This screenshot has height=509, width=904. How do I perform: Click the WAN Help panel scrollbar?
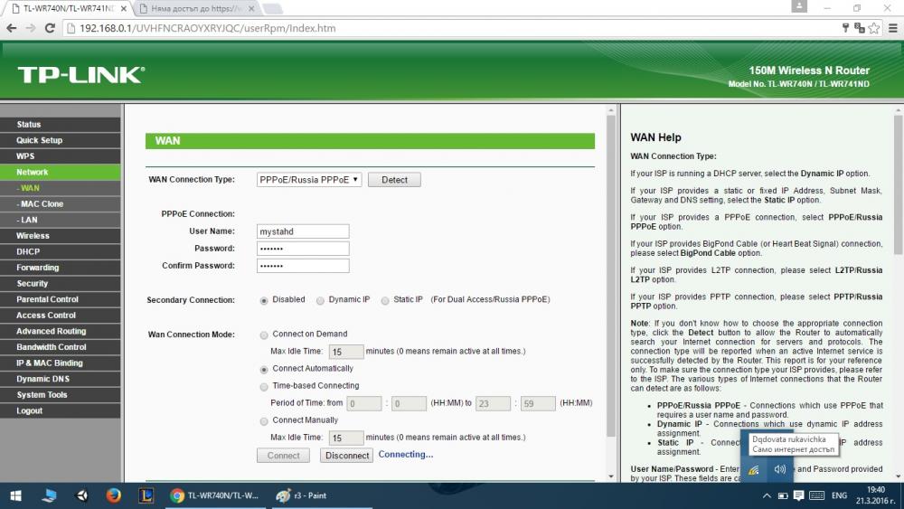pyautogui.click(x=899, y=184)
